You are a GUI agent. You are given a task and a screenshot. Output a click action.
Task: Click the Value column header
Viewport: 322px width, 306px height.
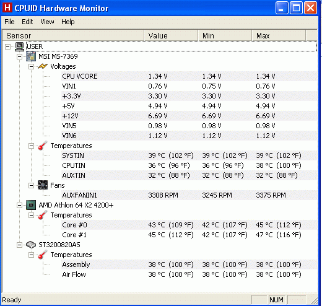[171, 35]
